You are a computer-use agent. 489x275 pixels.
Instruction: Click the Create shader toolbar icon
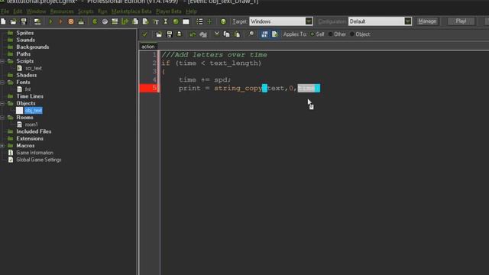click(x=145, y=21)
